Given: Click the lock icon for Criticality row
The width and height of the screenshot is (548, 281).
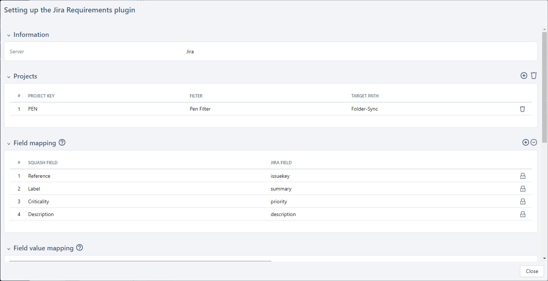Looking at the screenshot, I should coord(523,201).
